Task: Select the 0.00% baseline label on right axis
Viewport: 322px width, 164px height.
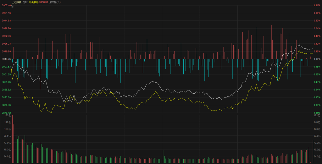Action: (316, 59)
